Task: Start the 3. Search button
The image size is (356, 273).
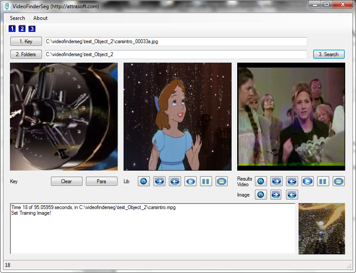Action: 329,54
